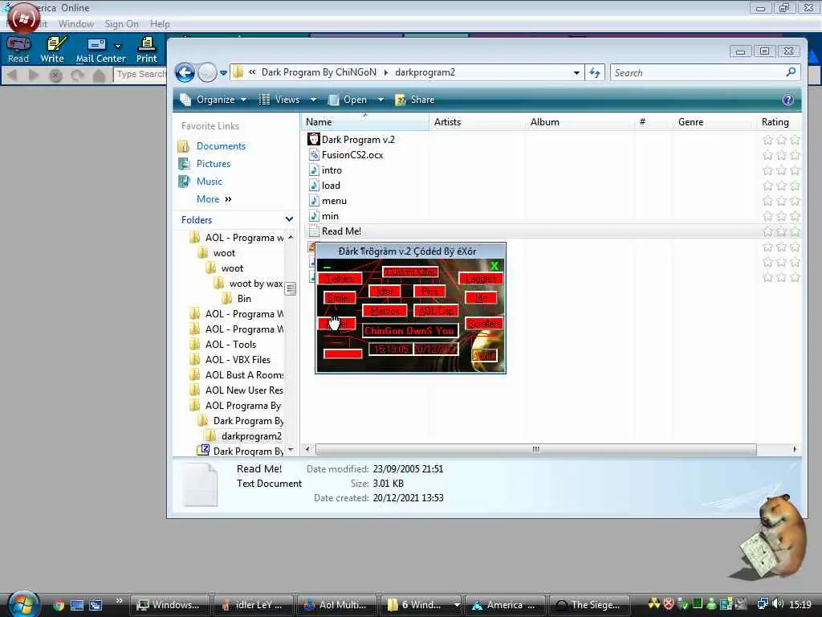
Task: Select the load audio file
Action: click(331, 186)
